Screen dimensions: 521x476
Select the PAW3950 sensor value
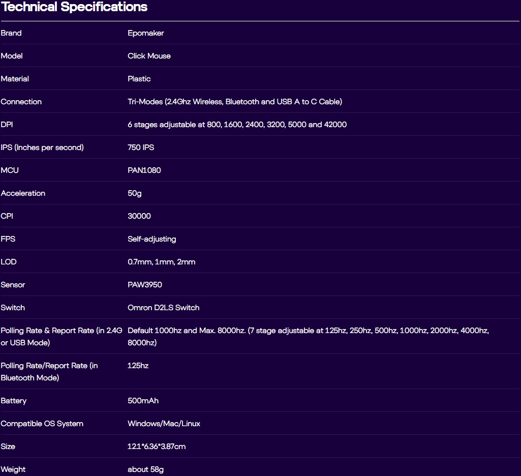[145, 285]
